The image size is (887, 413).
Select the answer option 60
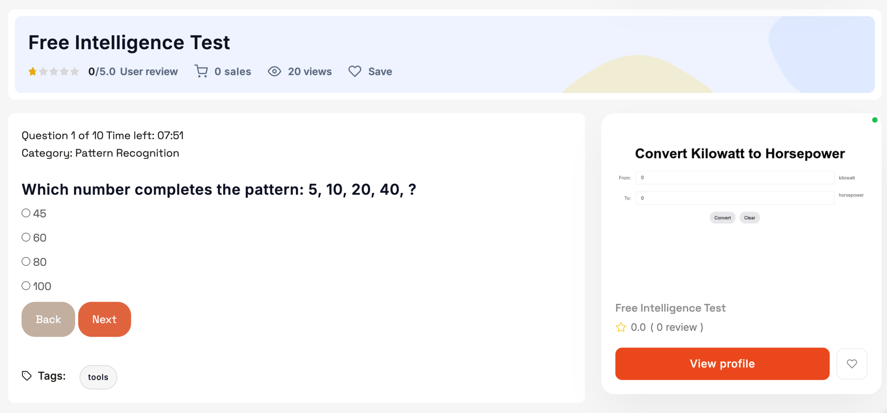26,237
